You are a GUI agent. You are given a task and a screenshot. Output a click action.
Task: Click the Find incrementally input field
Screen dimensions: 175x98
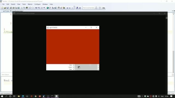click(89, 8)
